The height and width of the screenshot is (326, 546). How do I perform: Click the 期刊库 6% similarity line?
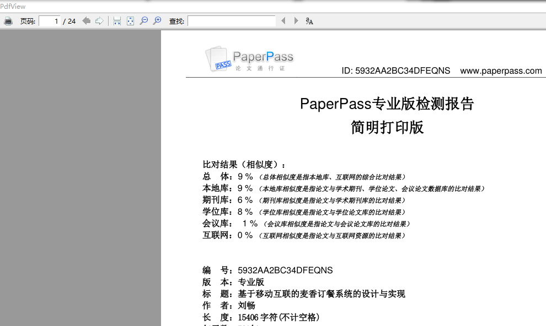pos(304,200)
